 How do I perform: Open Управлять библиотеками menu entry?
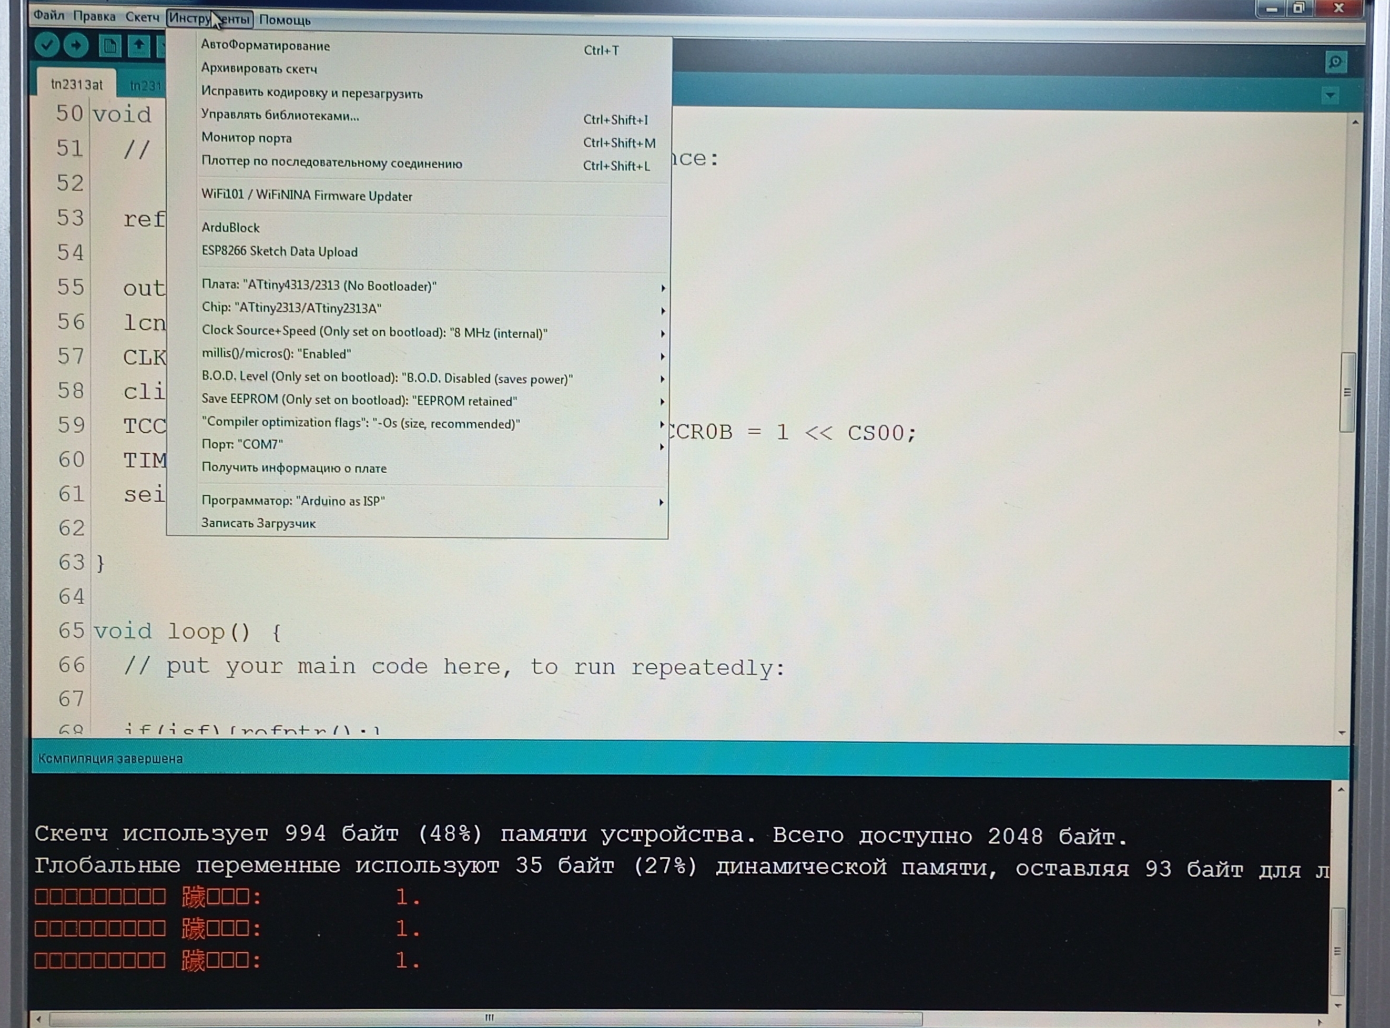(280, 116)
